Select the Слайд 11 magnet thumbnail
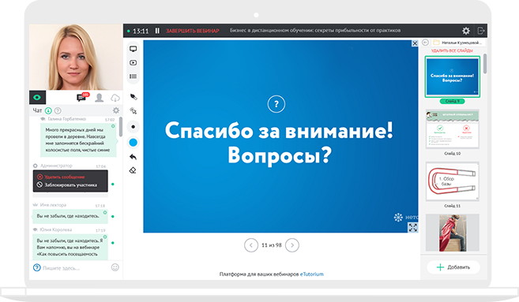 [452, 181]
